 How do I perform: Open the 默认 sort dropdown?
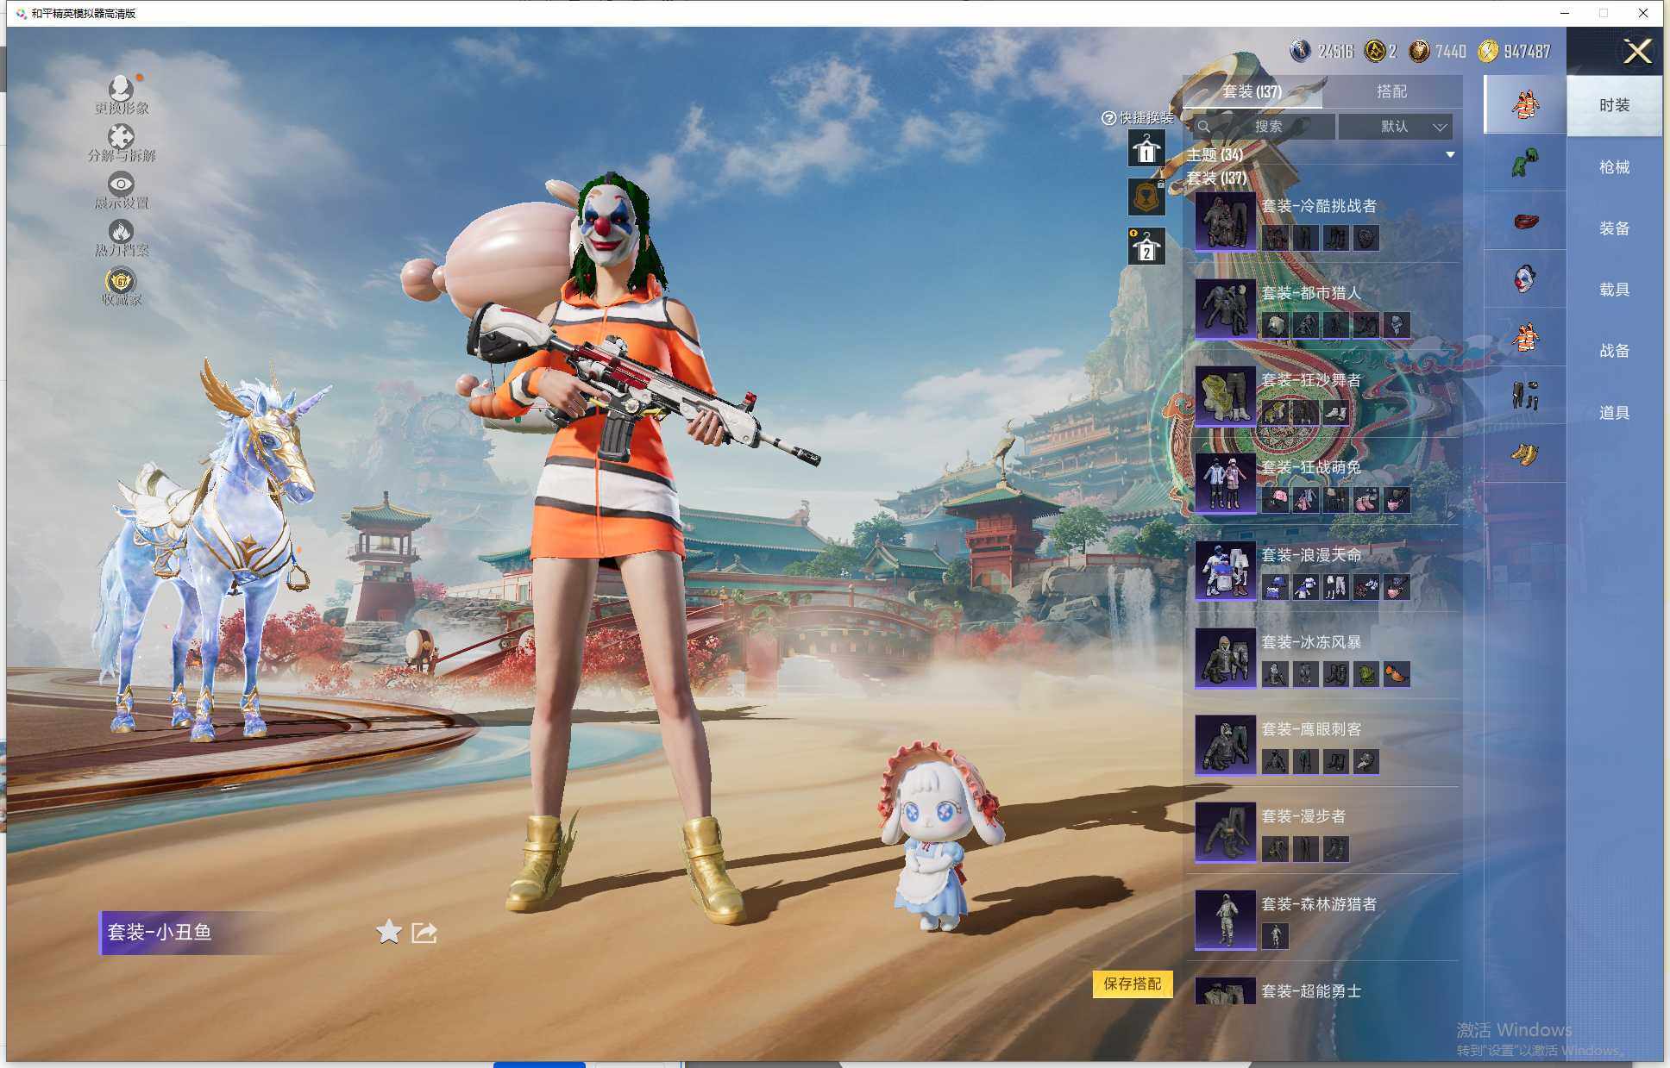pyautogui.click(x=1396, y=127)
